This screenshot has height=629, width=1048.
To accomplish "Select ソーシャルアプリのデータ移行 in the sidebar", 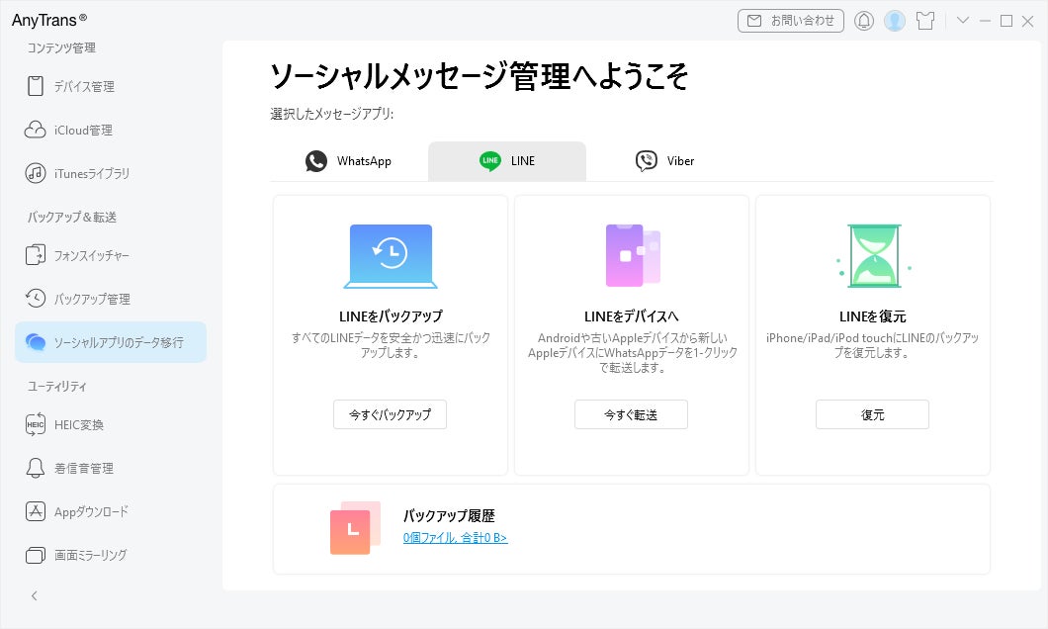I will click(x=111, y=342).
